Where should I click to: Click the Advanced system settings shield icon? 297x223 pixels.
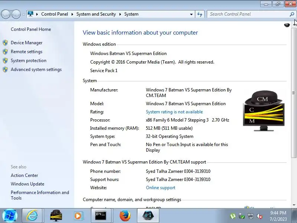(5, 70)
